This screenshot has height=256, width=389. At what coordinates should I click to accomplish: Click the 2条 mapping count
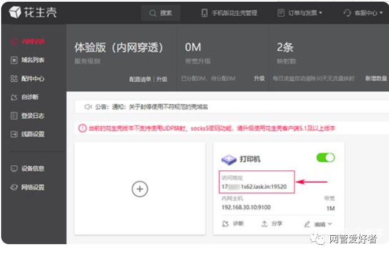[x=285, y=47]
